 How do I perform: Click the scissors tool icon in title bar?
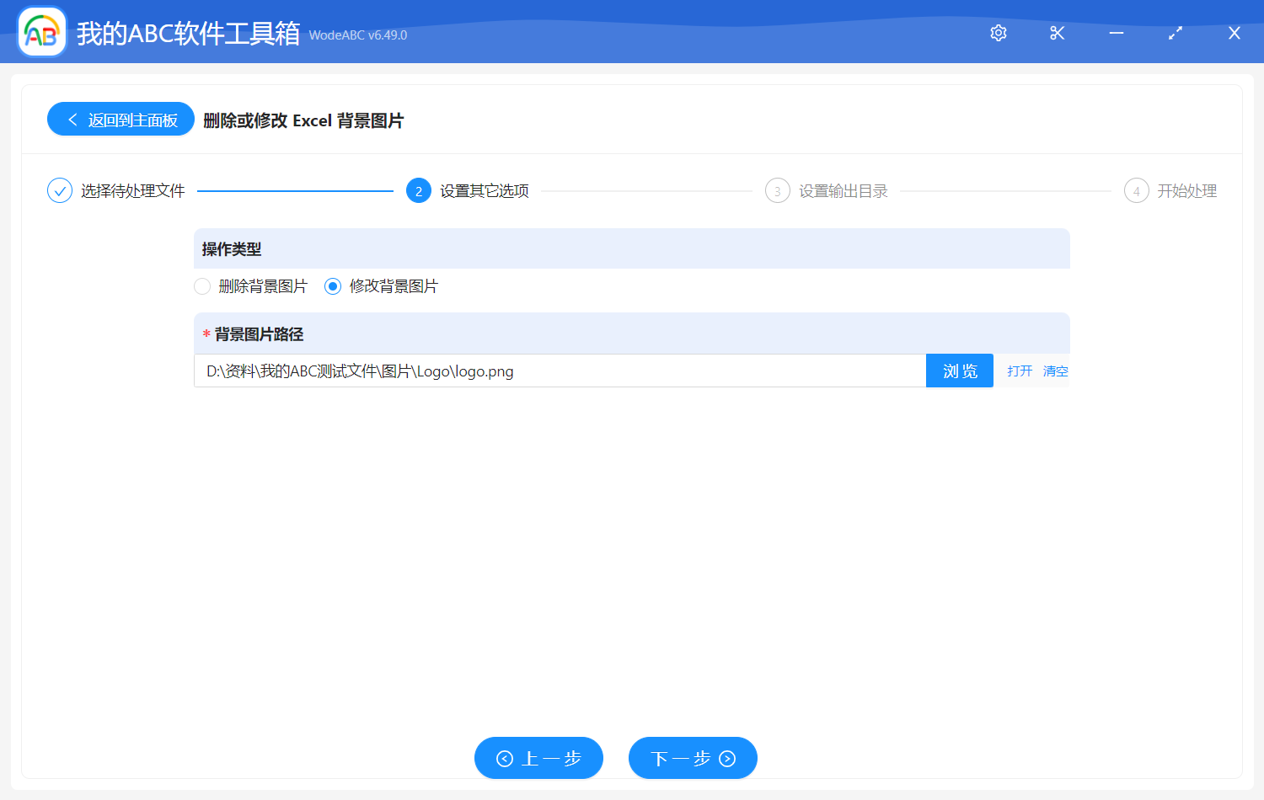1057,33
